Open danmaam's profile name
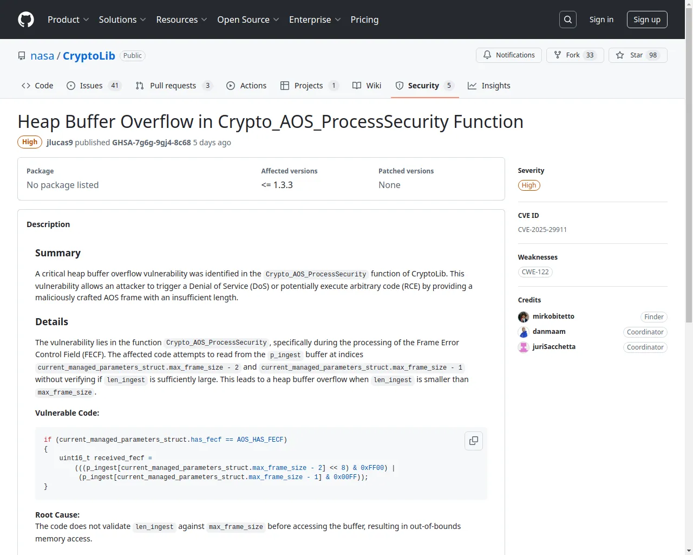 click(549, 331)
